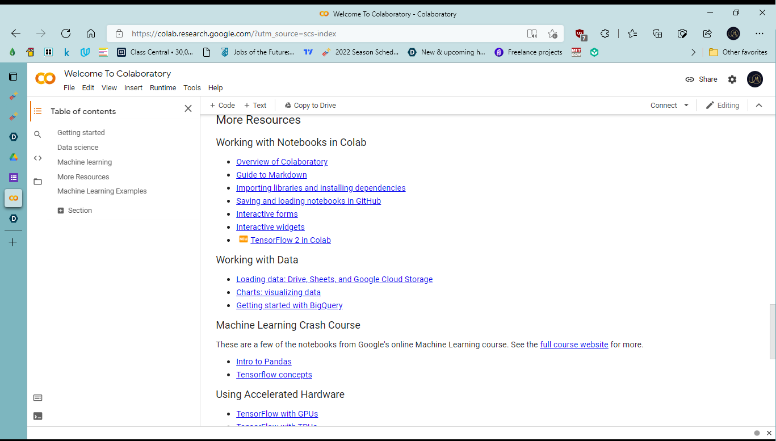Viewport: 776px width, 441px height.
Task: Add a new tab in vertical tabs
Action: pos(14,242)
